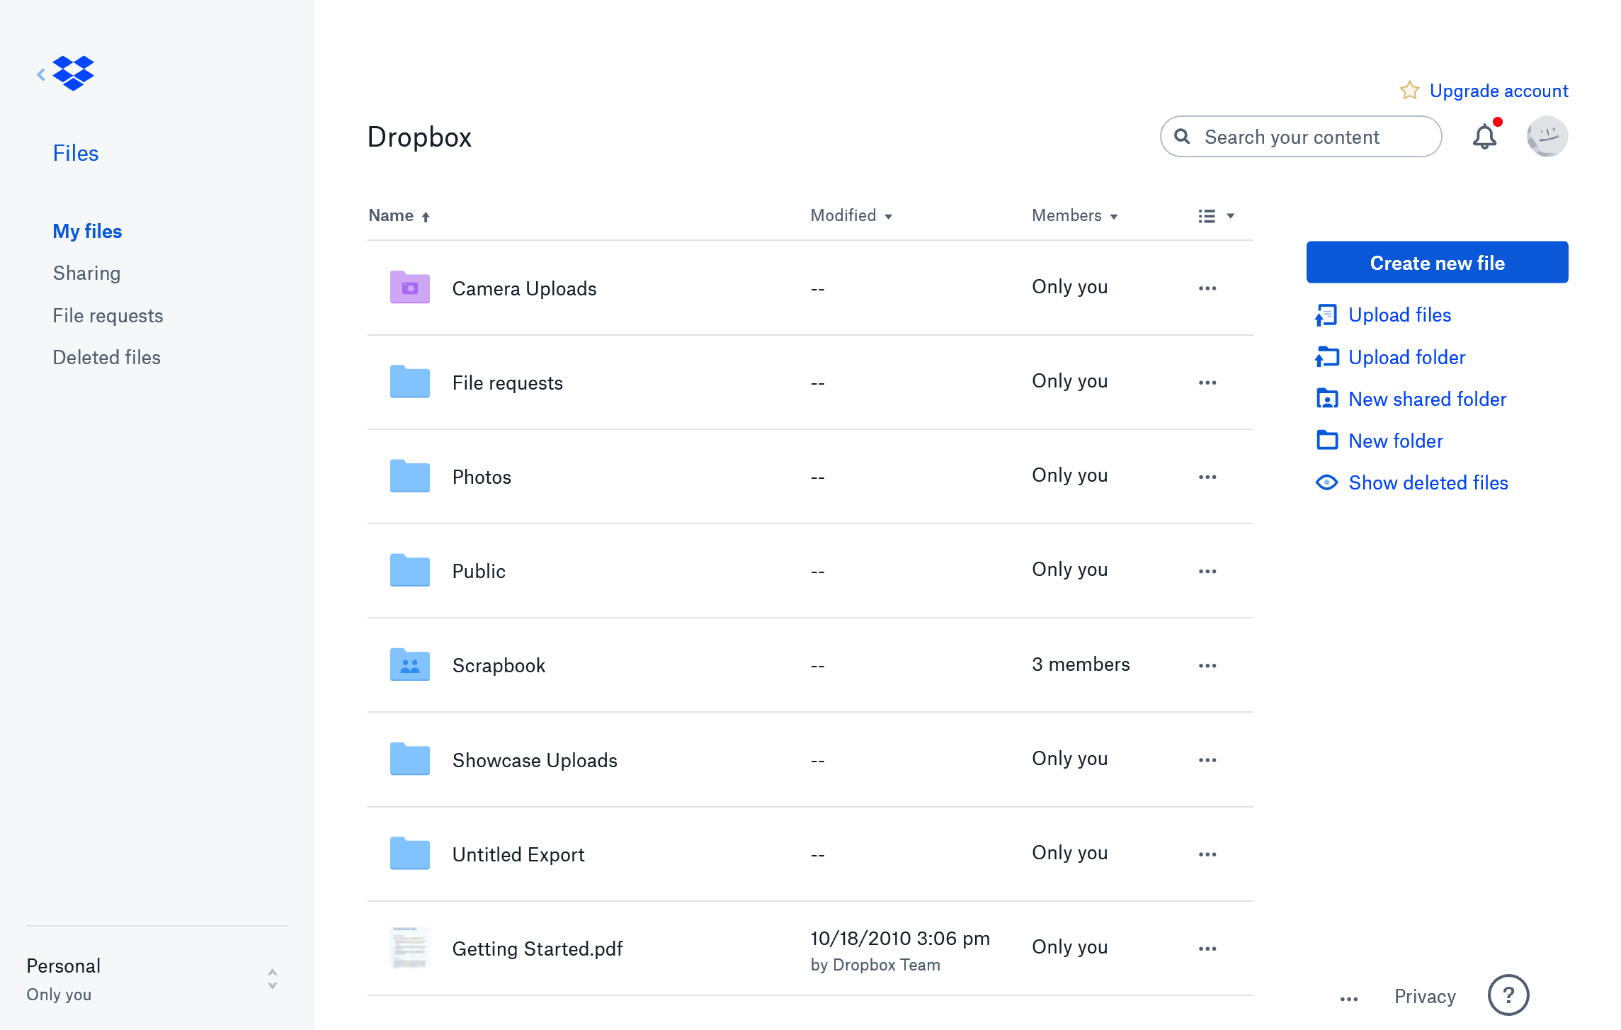Open the help question mark button
Screen dimensions: 1621x1030
(1508, 995)
